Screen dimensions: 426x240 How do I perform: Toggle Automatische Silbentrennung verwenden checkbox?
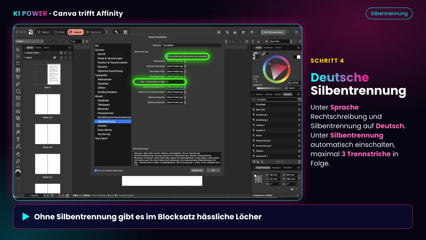pyautogui.click(x=168, y=56)
